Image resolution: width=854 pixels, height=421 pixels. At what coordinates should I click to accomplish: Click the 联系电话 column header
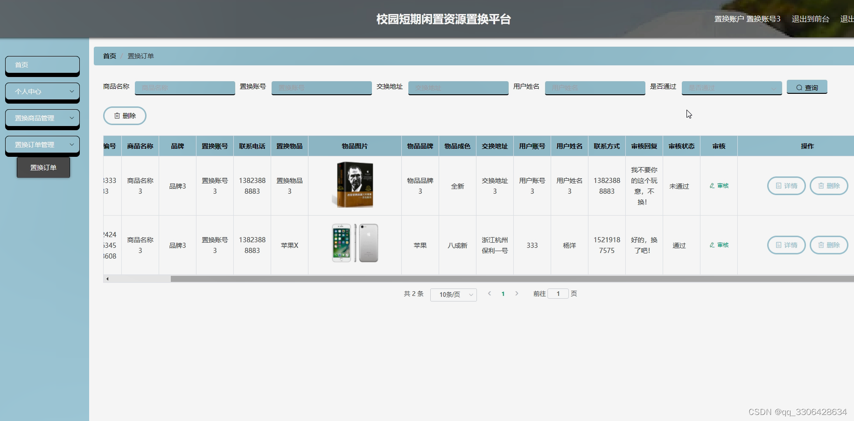[x=252, y=146]
